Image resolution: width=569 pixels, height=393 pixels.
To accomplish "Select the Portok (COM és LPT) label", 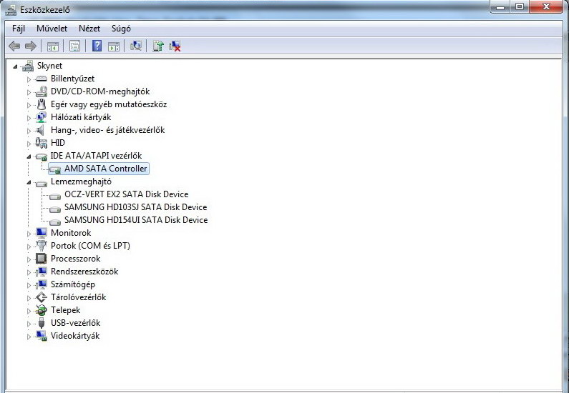I will [90, 246].
